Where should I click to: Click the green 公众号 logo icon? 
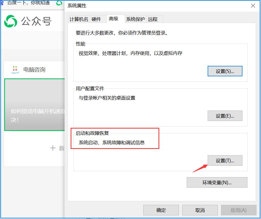(10, 21)
